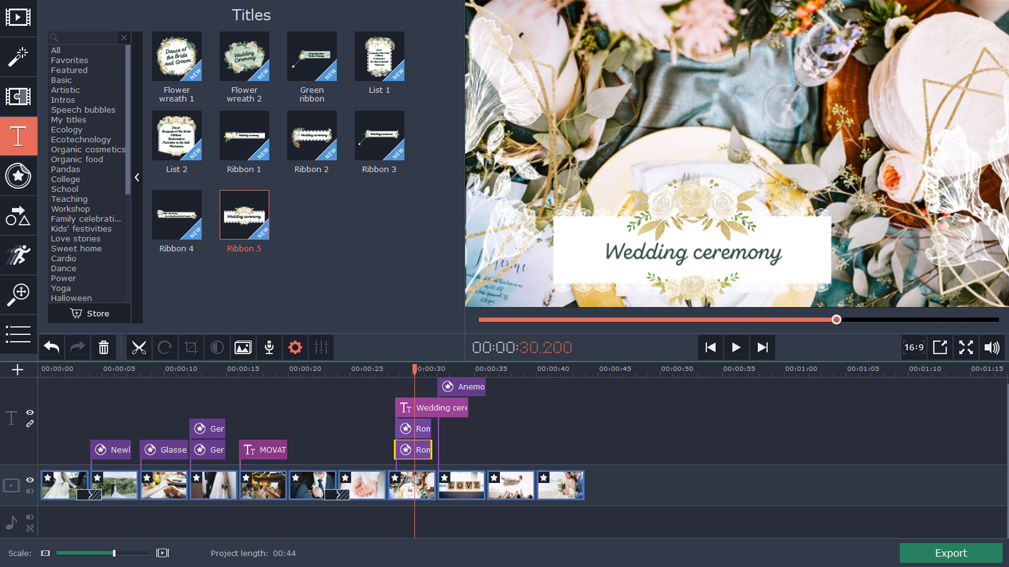Open the Crop tool
Image resolution: width=1009 pixels, height=567 pixels.
191,347
